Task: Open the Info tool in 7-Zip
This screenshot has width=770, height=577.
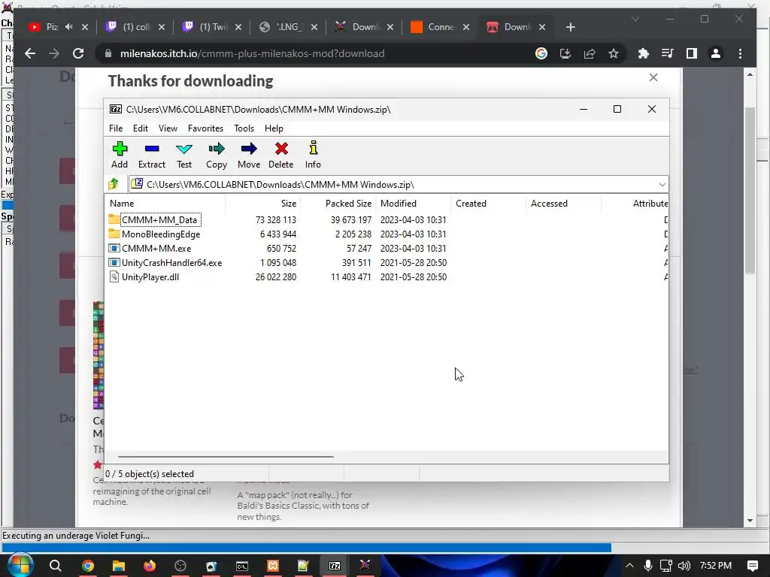Action: click(x=313, y=155)
